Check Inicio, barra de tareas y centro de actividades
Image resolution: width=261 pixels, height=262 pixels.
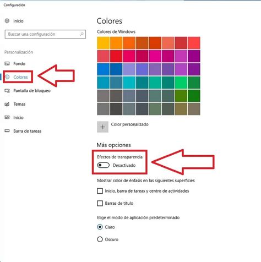point(100,191)
